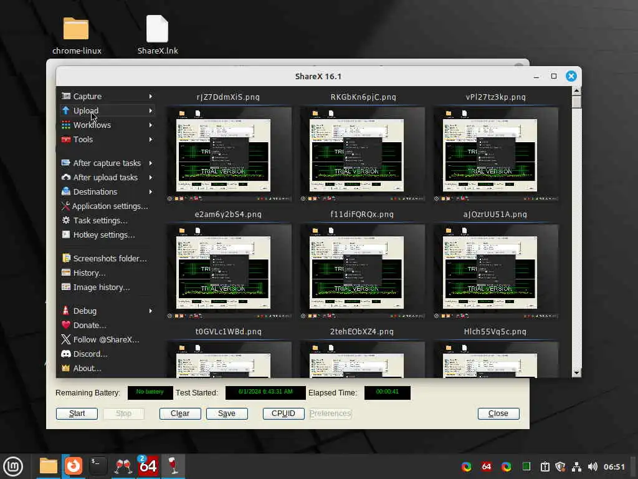Viewport: 638px width, 479px height.
Task: Click the Application settings wrench icon
Action: point(65,206)
